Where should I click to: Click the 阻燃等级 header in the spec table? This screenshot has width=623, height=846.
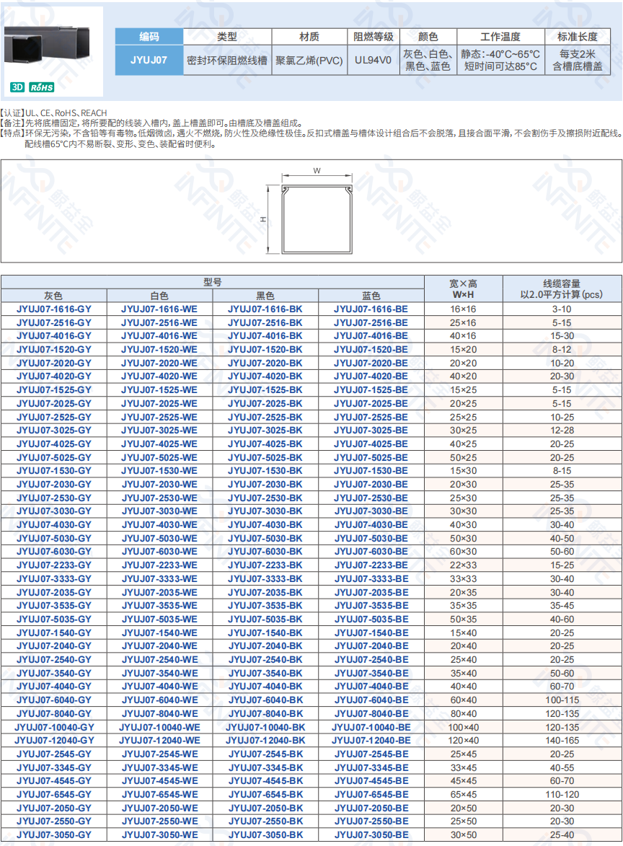point(374,37)
